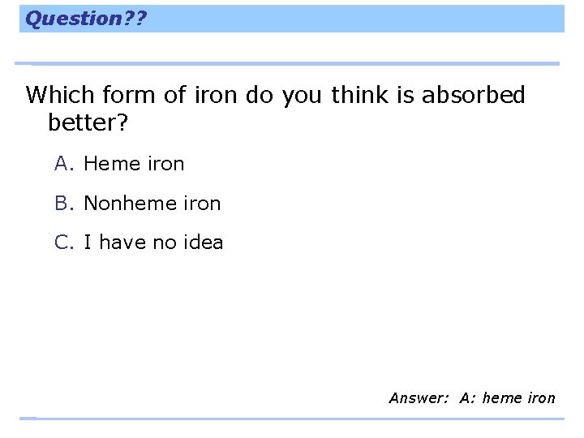Click the word "Answer:" at the bottom
Image resolution: width=584 pixels, height=438 pixels.
point(419,397)
